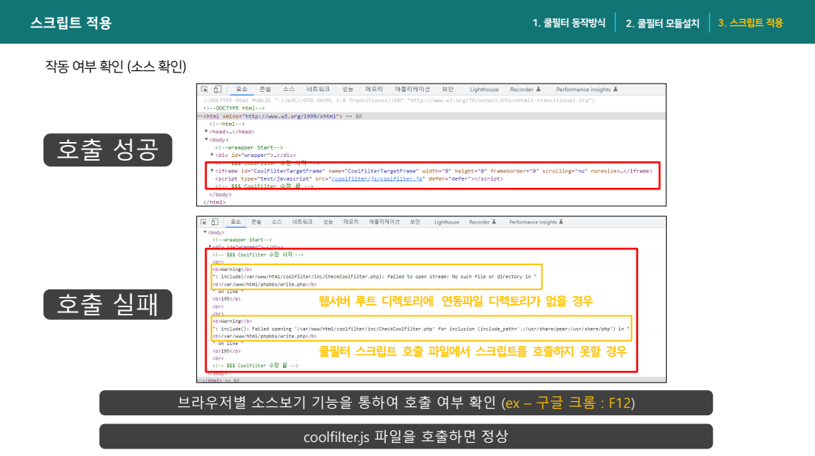Screen dimensions: 815x456
Task: Expand the CoolFilterTargetFrame iframe node
Action: pyautogui.click(x=212, y=170)
